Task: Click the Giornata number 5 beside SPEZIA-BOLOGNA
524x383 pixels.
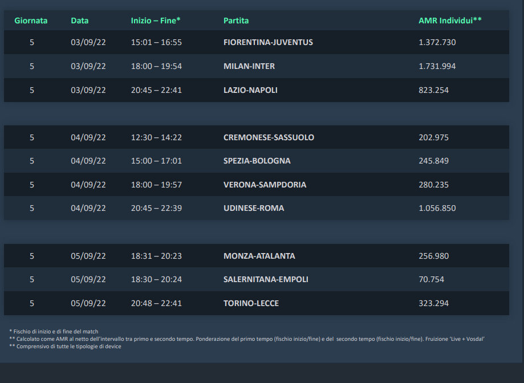Action: point(32,161)
